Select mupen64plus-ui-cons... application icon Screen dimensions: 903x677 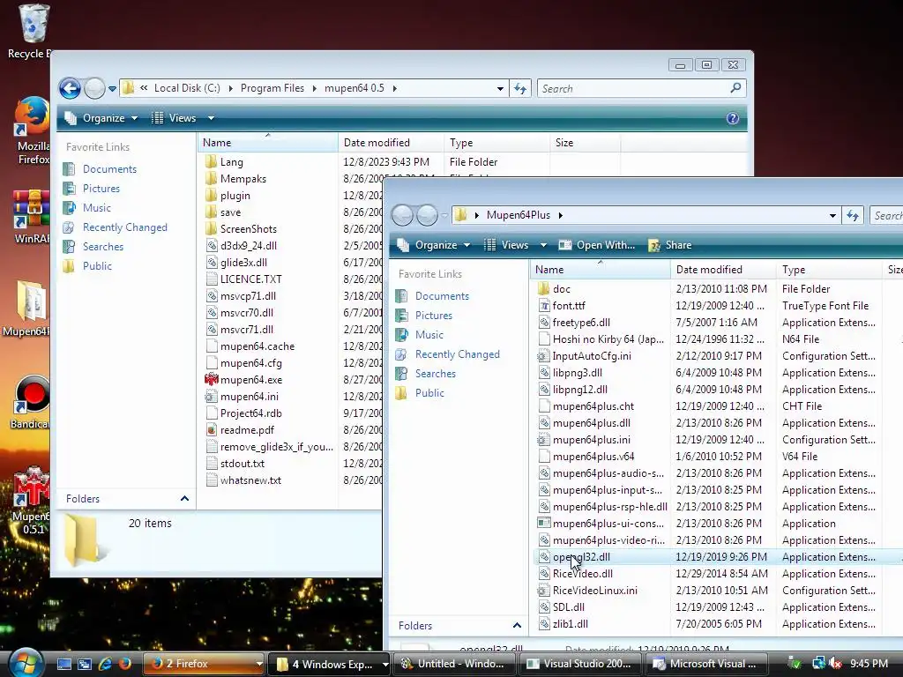click(x=543, y=524)
